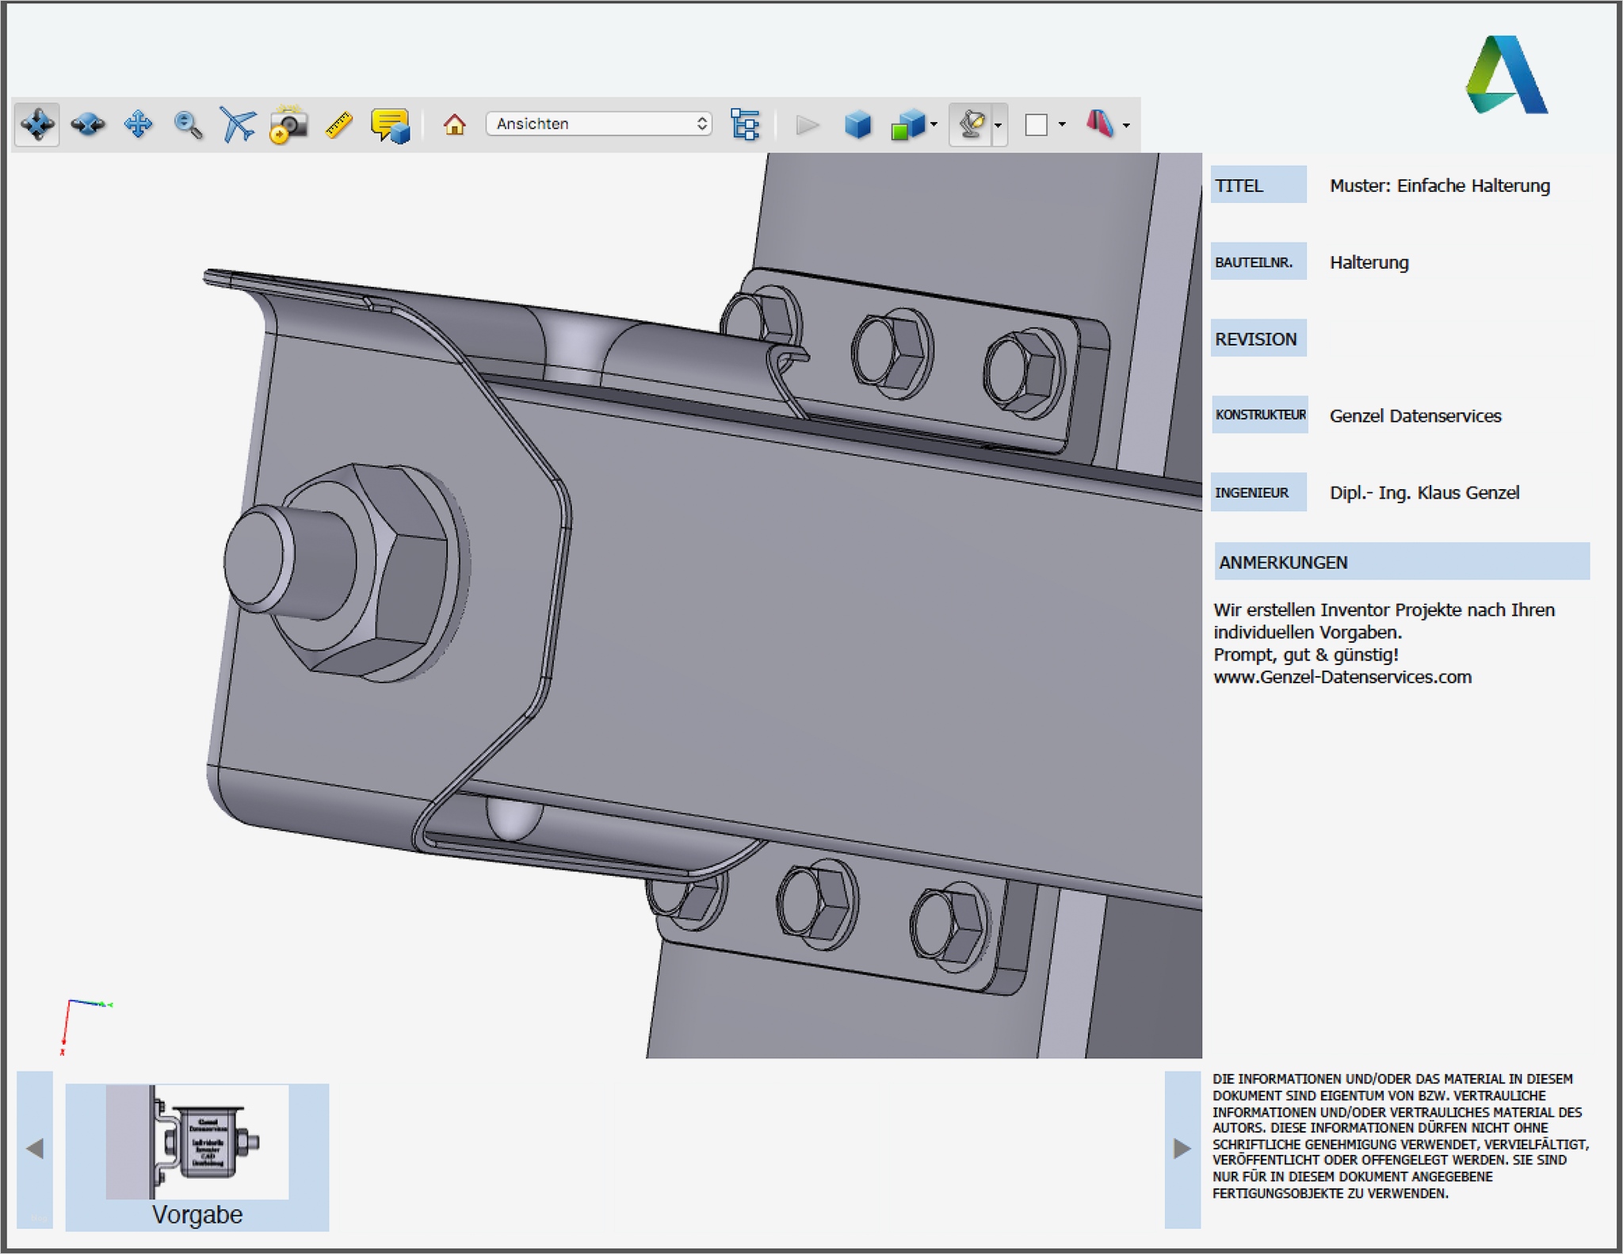The width and height of the screenshot is (1623, 1254).
Task: Select the Vorgabe view thumbnail
Action: pyautogui.click(x=197, y=1144)
